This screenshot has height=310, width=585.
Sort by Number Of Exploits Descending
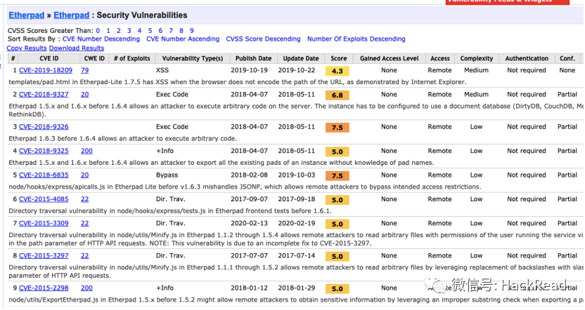tap(356, 39)
